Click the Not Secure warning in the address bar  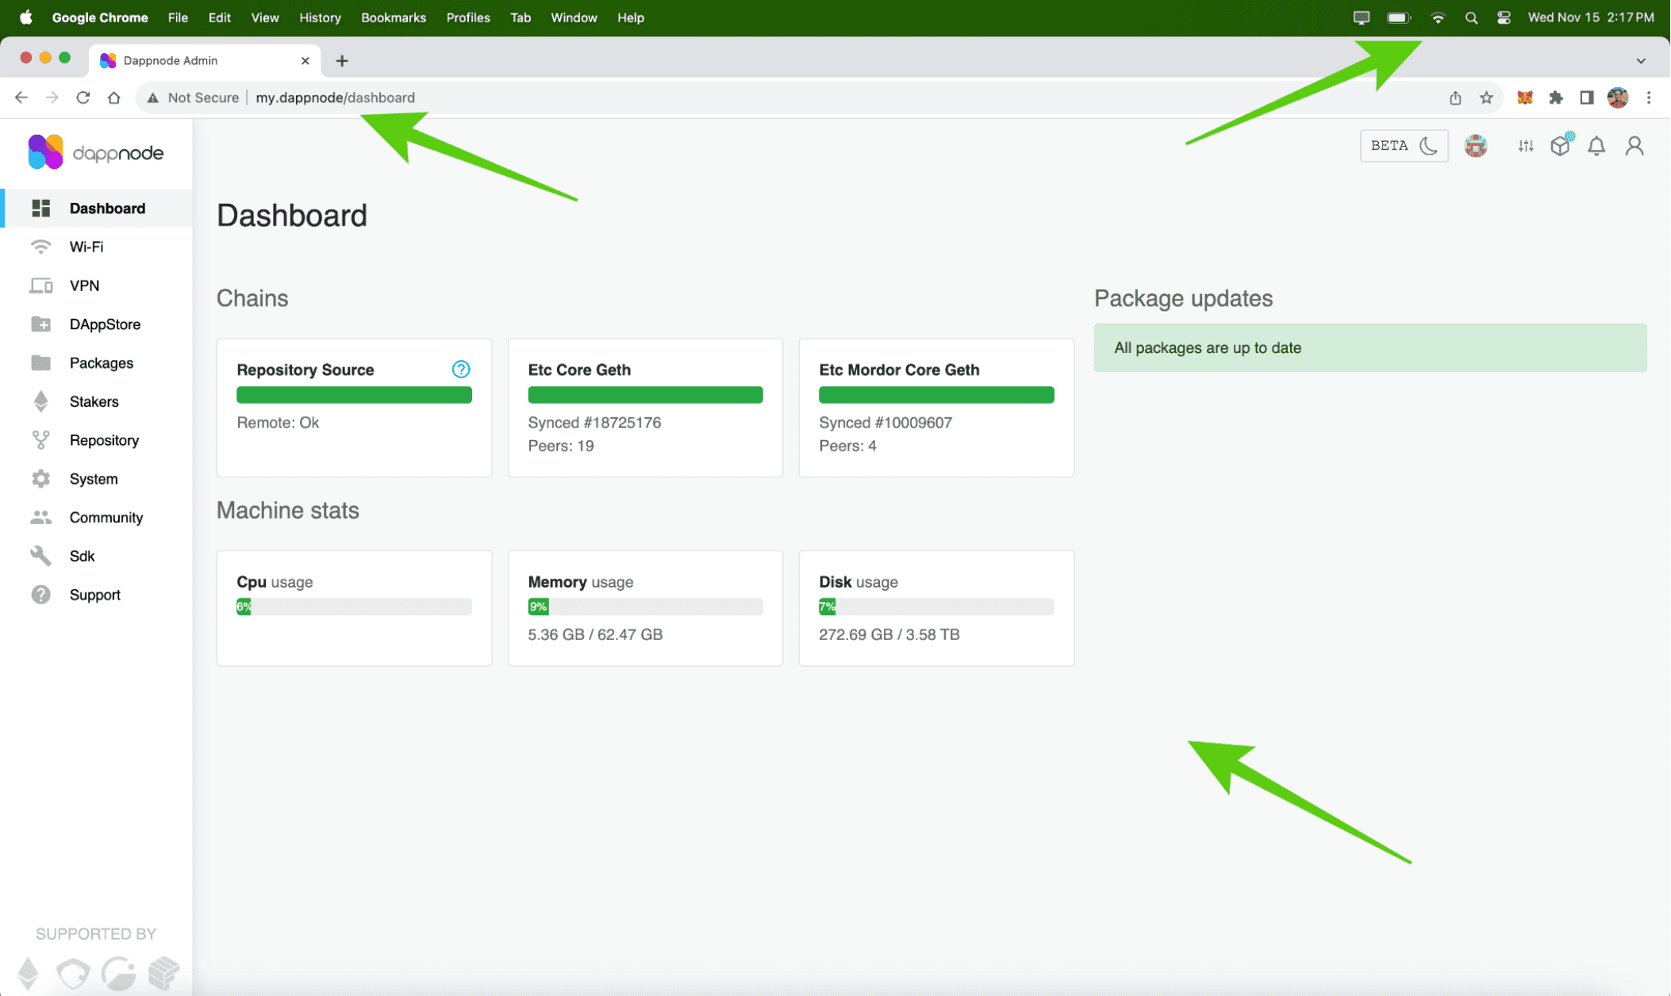(193, 97)
